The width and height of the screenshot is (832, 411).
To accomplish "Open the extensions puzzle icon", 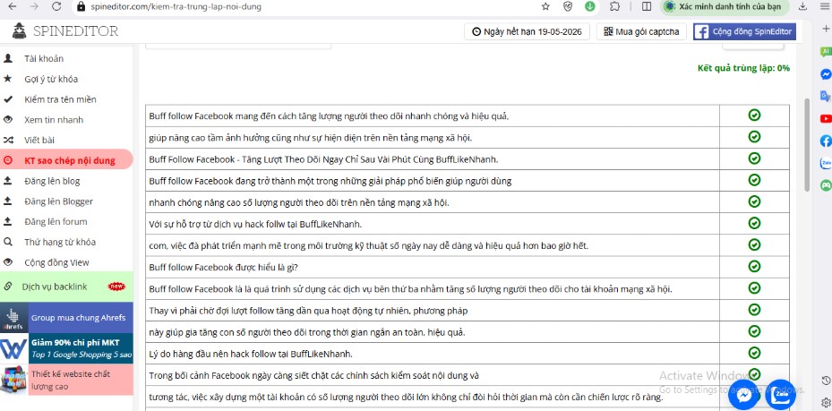I will pyautogui.click(x=614, y=6).
